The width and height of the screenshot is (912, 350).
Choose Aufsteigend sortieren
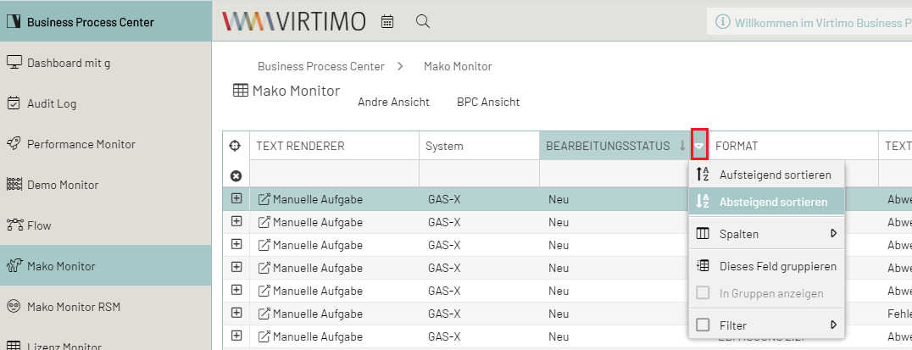[x=774, y=175]
